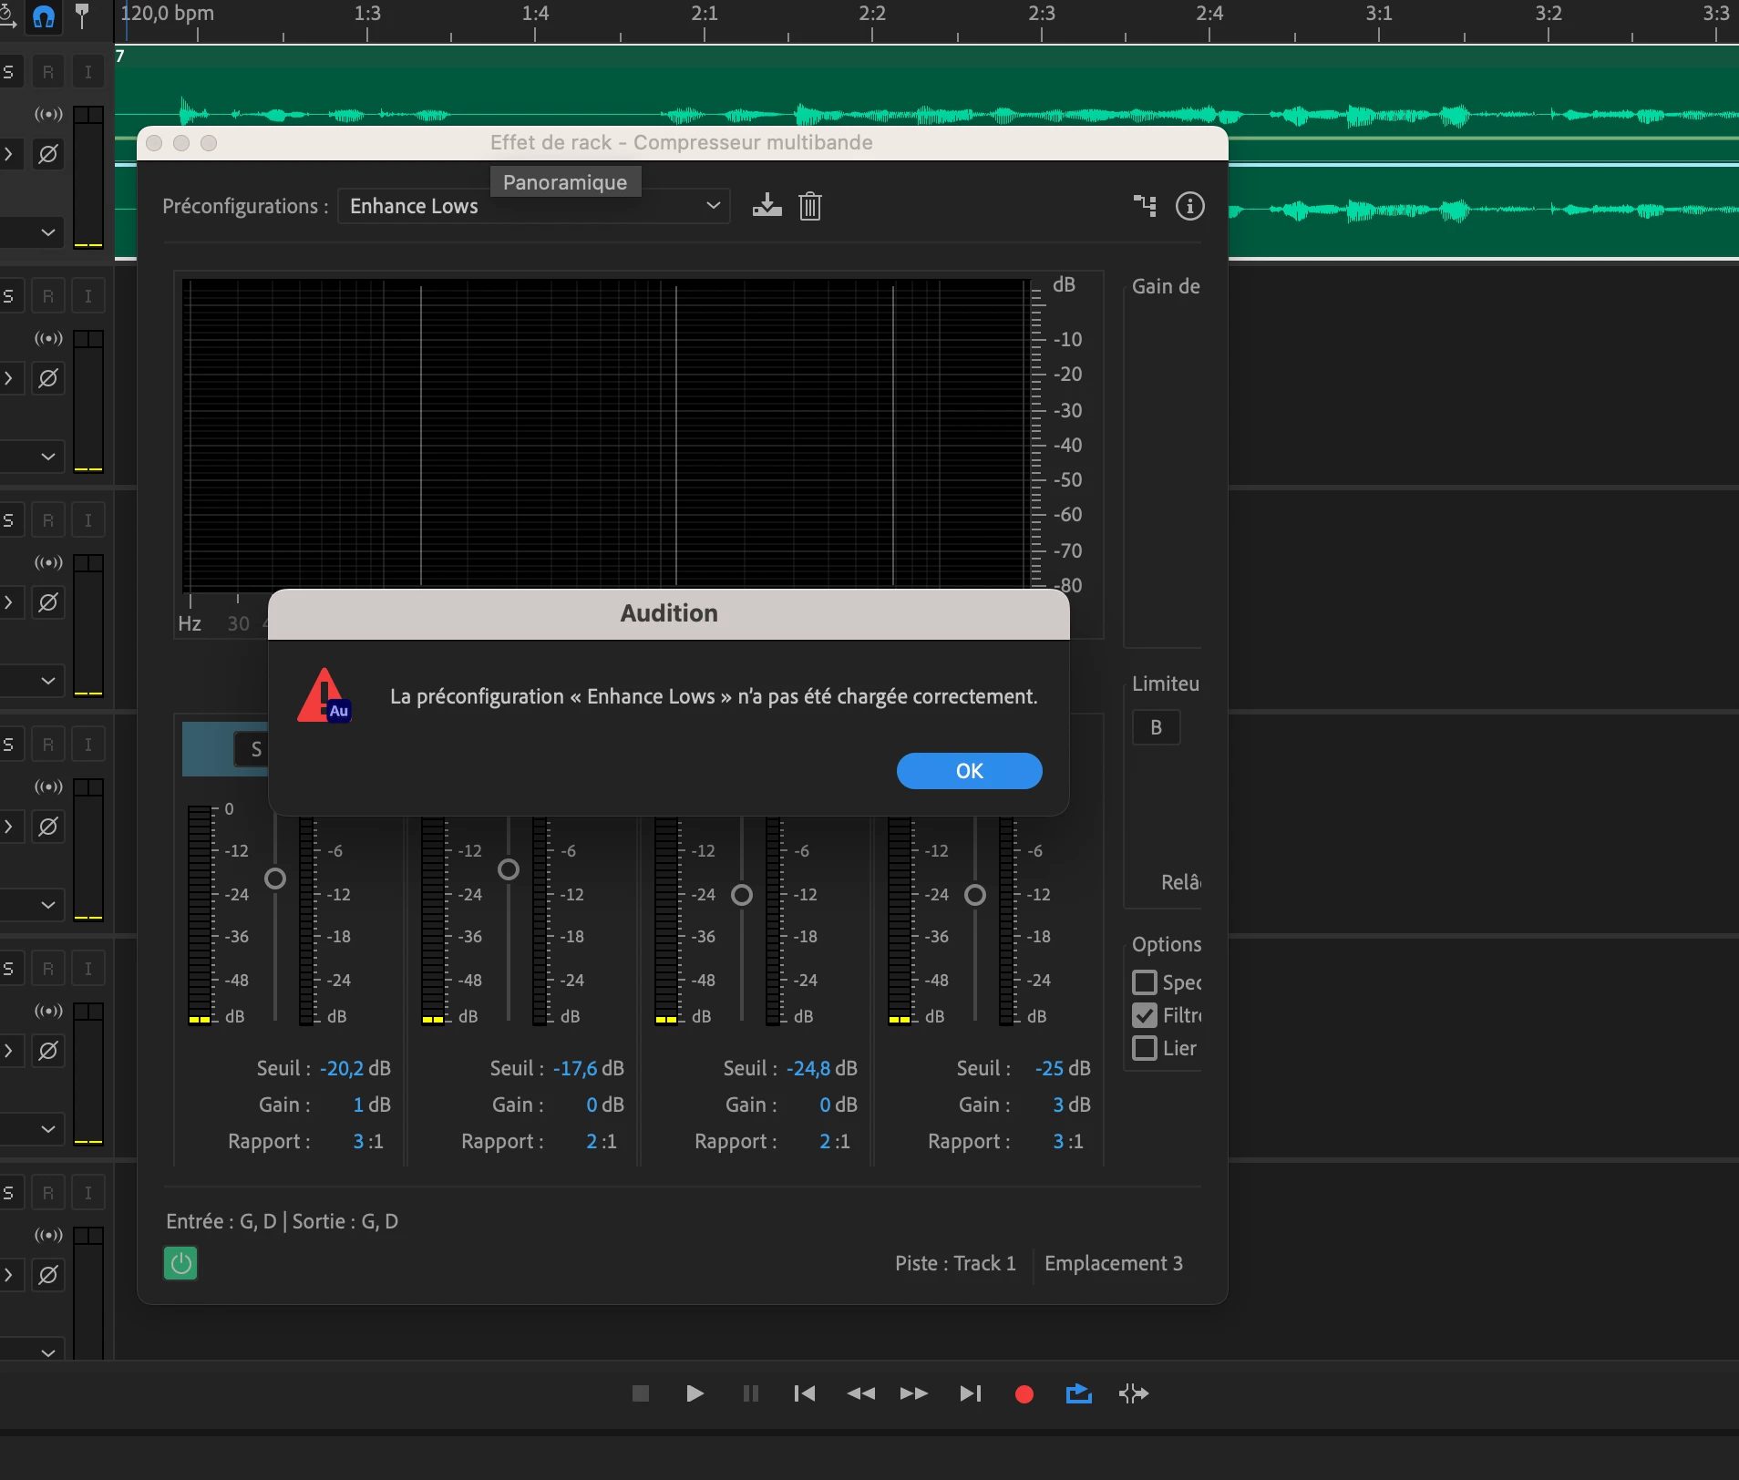Viewport: 1739px width, 1480px height.
Task: Open the downward chevron dropdown on the topmost track
Action: (x=48, y=232)
